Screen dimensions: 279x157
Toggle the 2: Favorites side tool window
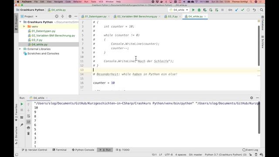[x=16, y=113]
